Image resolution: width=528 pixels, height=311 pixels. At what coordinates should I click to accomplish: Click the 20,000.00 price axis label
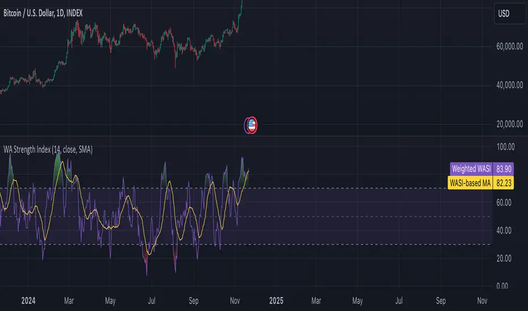pyautogui.click(x=509, y=124)
